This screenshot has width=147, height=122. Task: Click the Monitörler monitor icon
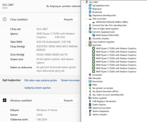[x=90, y=81]
